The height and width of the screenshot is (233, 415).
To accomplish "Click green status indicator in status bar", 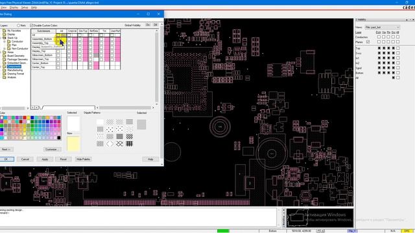I will click(x=223, y=231).
